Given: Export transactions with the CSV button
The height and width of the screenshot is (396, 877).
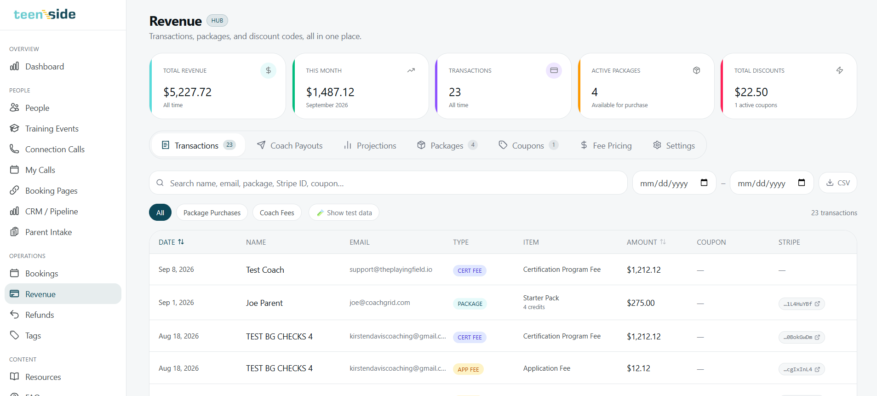Looking at the screenshot, I should (838, 183).
